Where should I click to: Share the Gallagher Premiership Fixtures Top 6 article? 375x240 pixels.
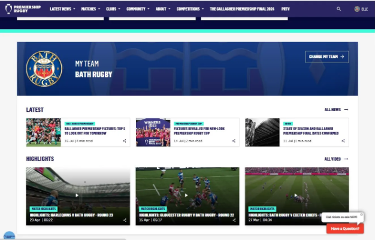coord(125,141)
